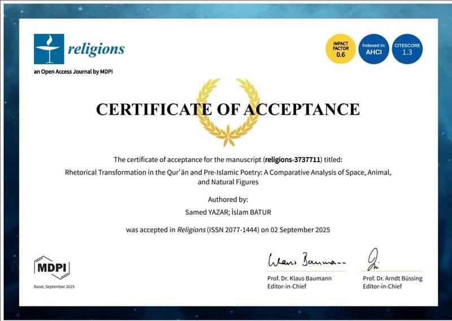Screen dimensions: 452x321
Task: Click 'an Open Access Journal by MDPI' text
Action: [73, 72]
